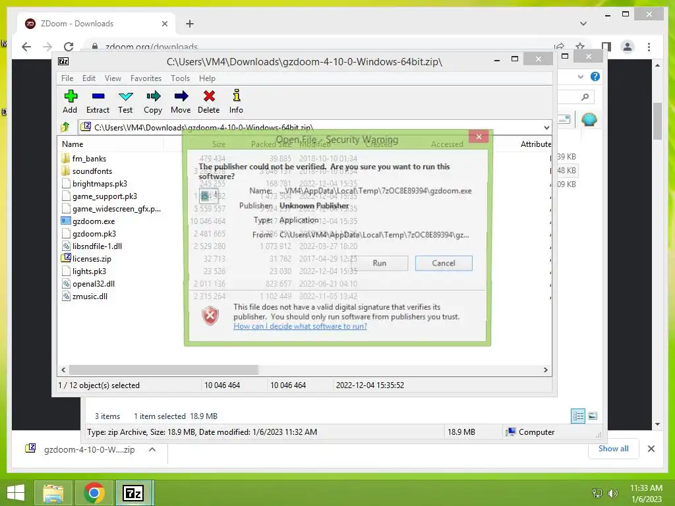
Task: Select the Move toolbar icon
Action: click(x=181, y=101)
